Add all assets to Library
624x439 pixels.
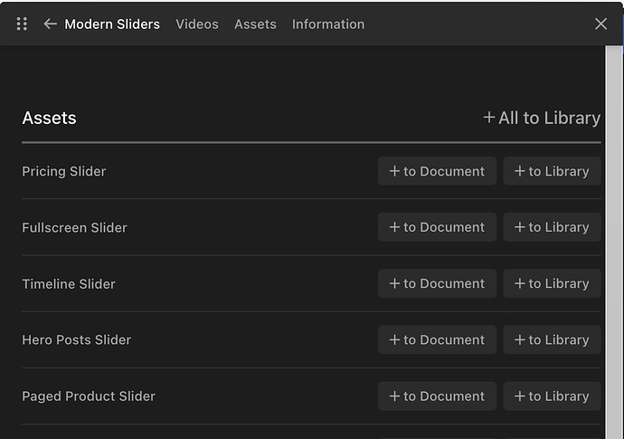pyautogui.click(x=542, y=118)
